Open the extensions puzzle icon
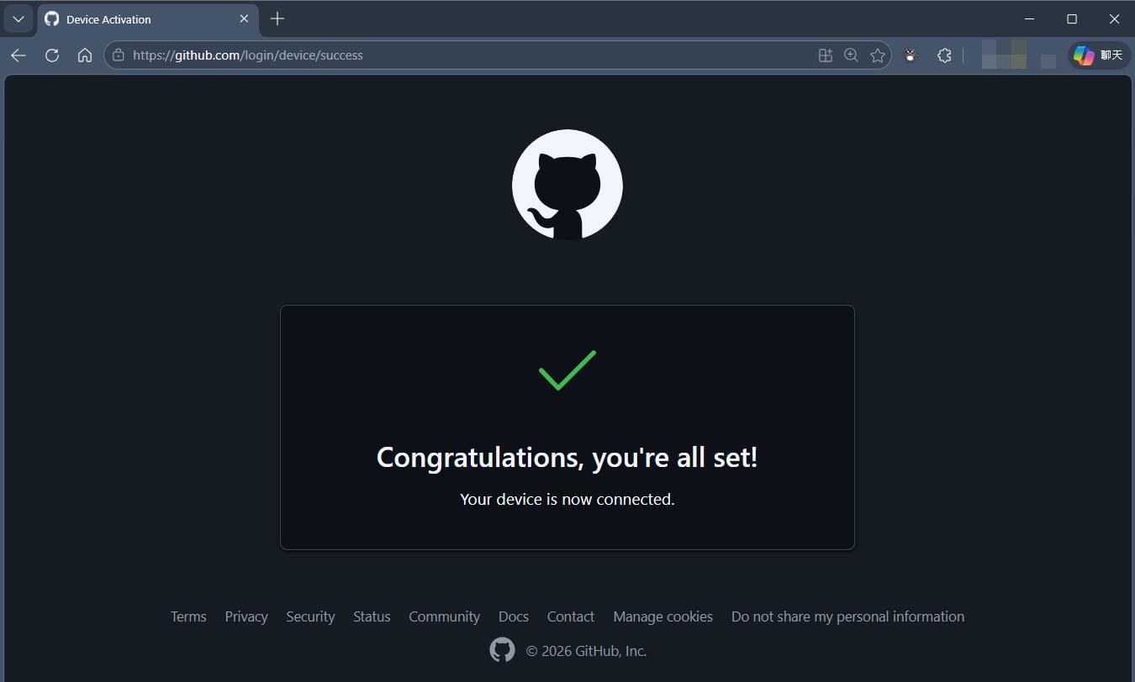Screen dimensions: 1135x682 [944, 55]
